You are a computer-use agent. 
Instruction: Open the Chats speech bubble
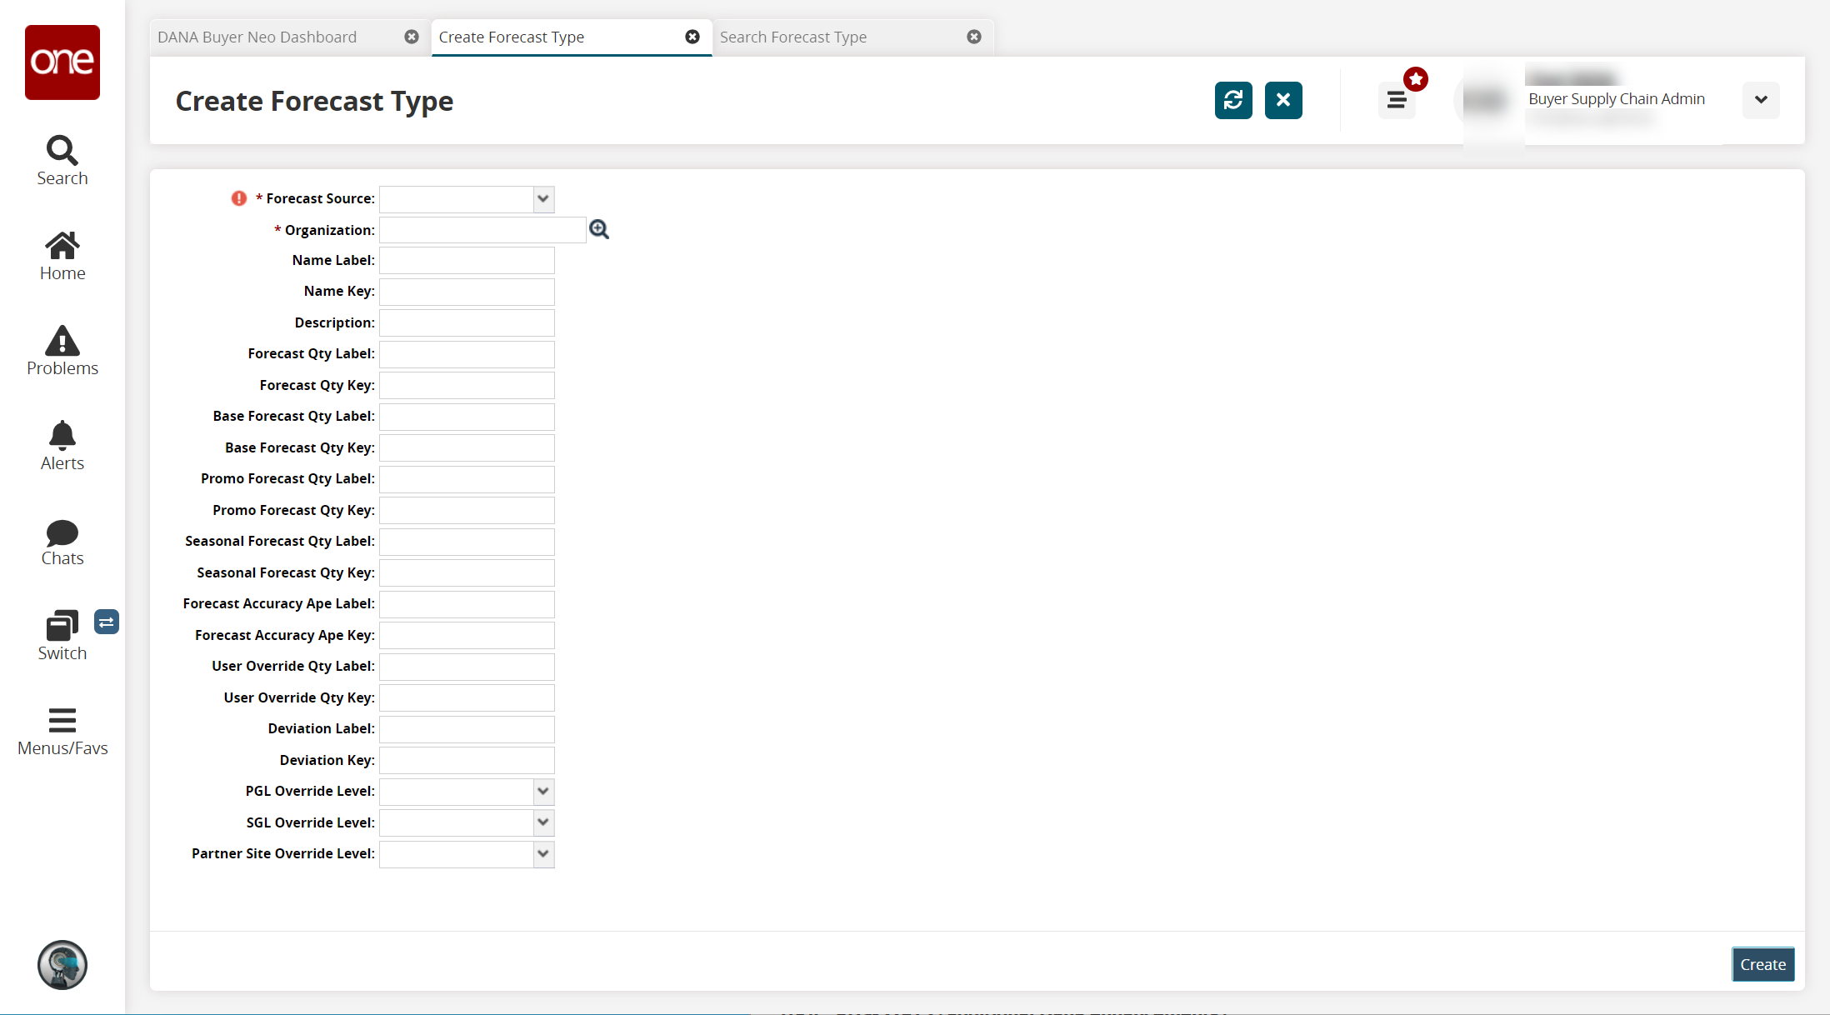pyautogui.click(x=62, y=532)
